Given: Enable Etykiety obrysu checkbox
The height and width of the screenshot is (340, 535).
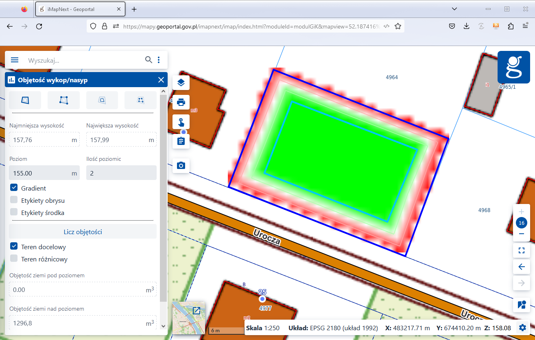Looking at the screenshot, I should point(14,200).
